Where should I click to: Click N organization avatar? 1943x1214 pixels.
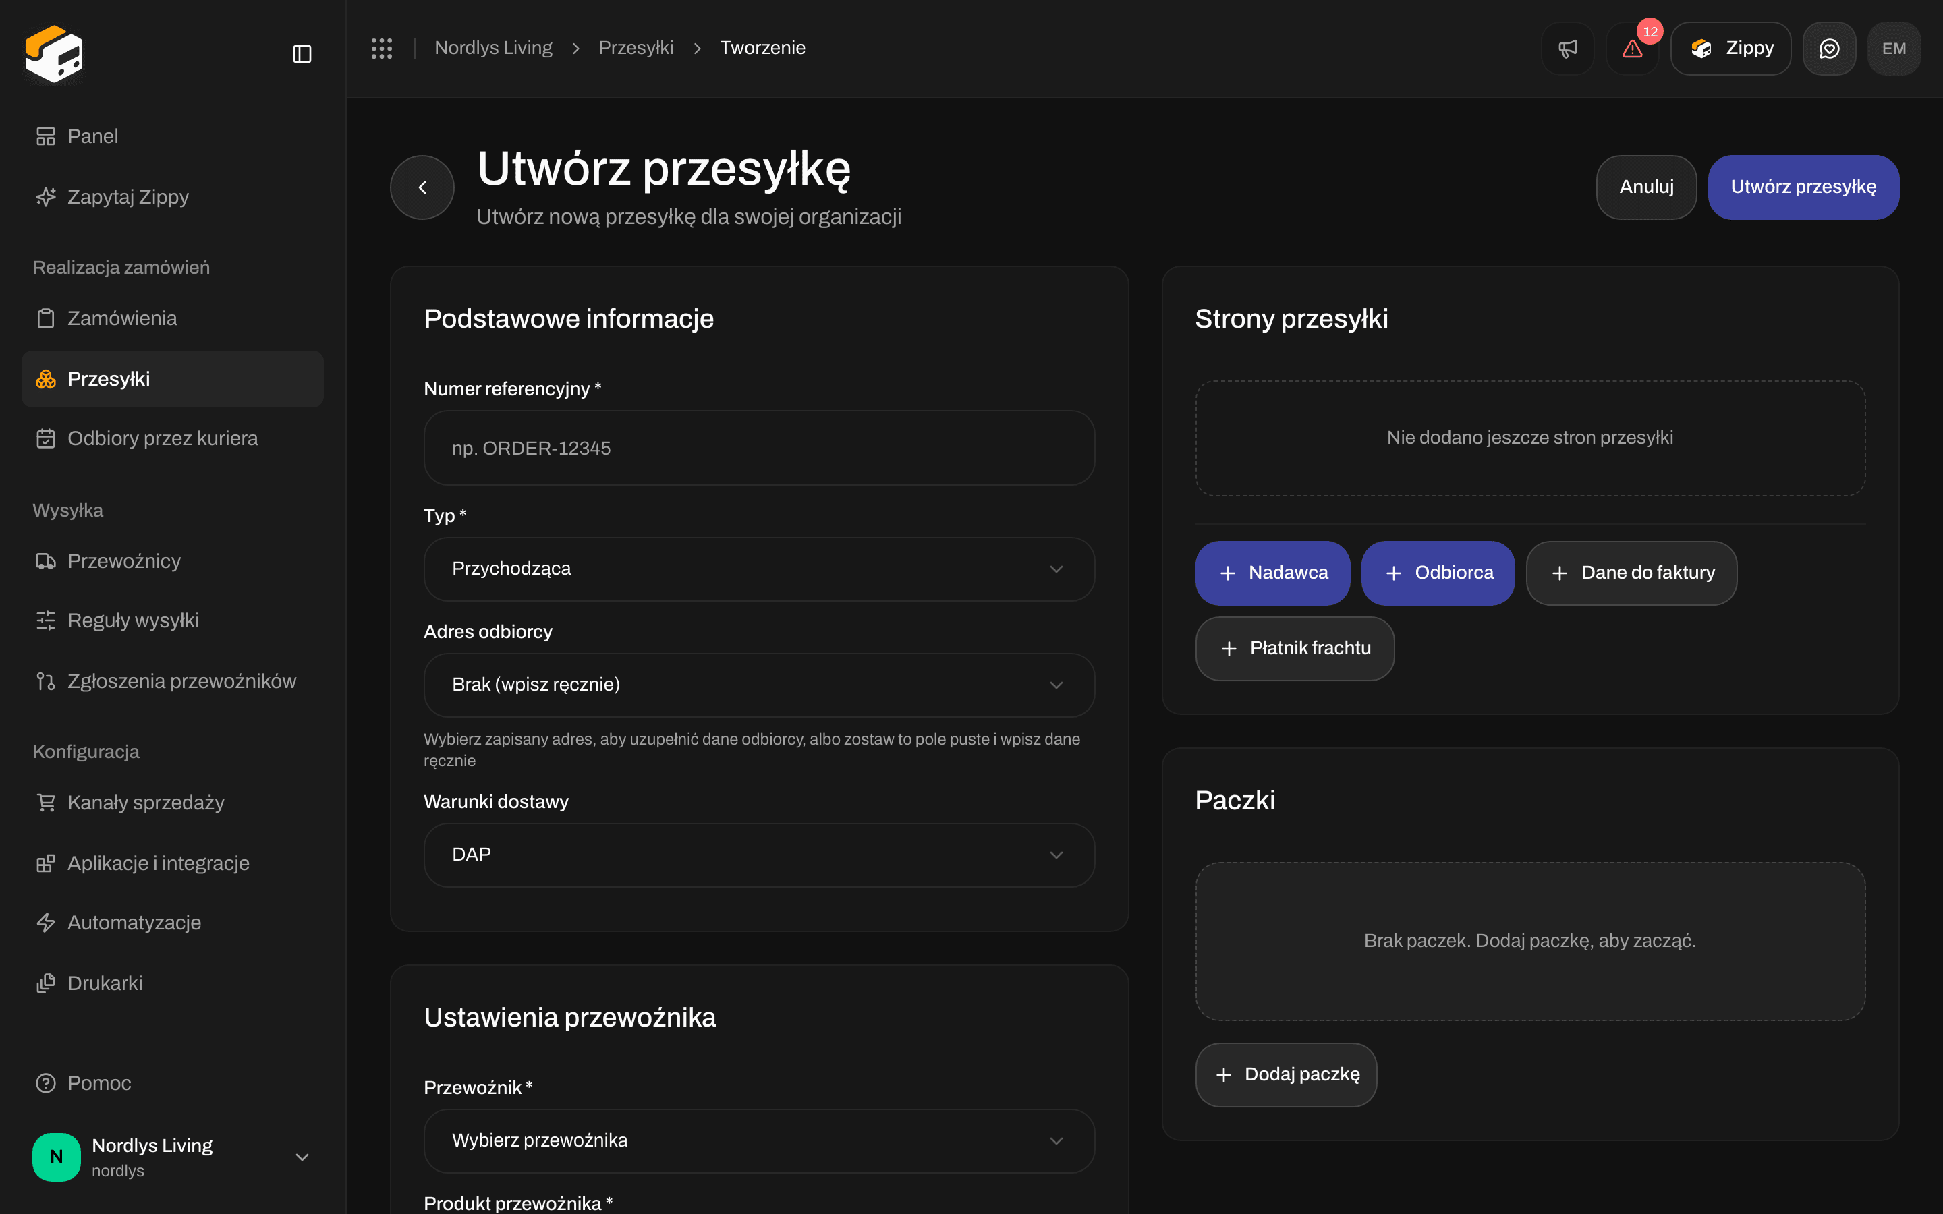coord(56,1157)
